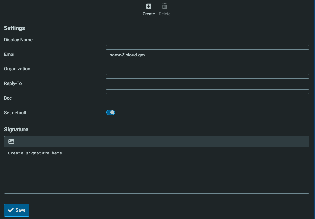The height and width of the screenshot is (219, 315).
Task: Click inside the signature text area
Action: (x=156, y=170)
